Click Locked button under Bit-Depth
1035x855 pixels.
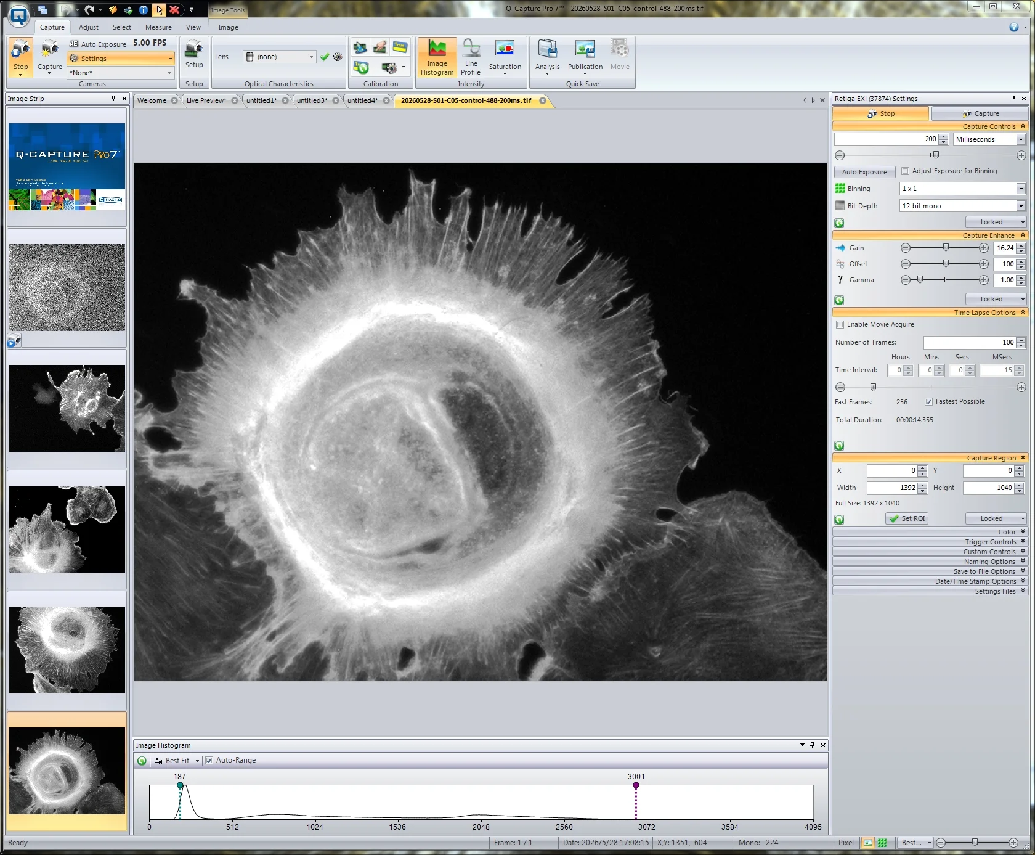coord(996,222)
